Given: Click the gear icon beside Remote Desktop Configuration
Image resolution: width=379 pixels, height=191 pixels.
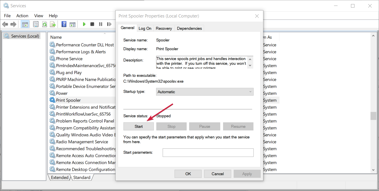Looking at the screenshot, I should (52, 169).
